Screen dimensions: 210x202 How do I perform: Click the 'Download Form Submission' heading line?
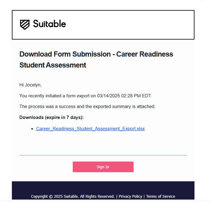[x=96, y=54]
